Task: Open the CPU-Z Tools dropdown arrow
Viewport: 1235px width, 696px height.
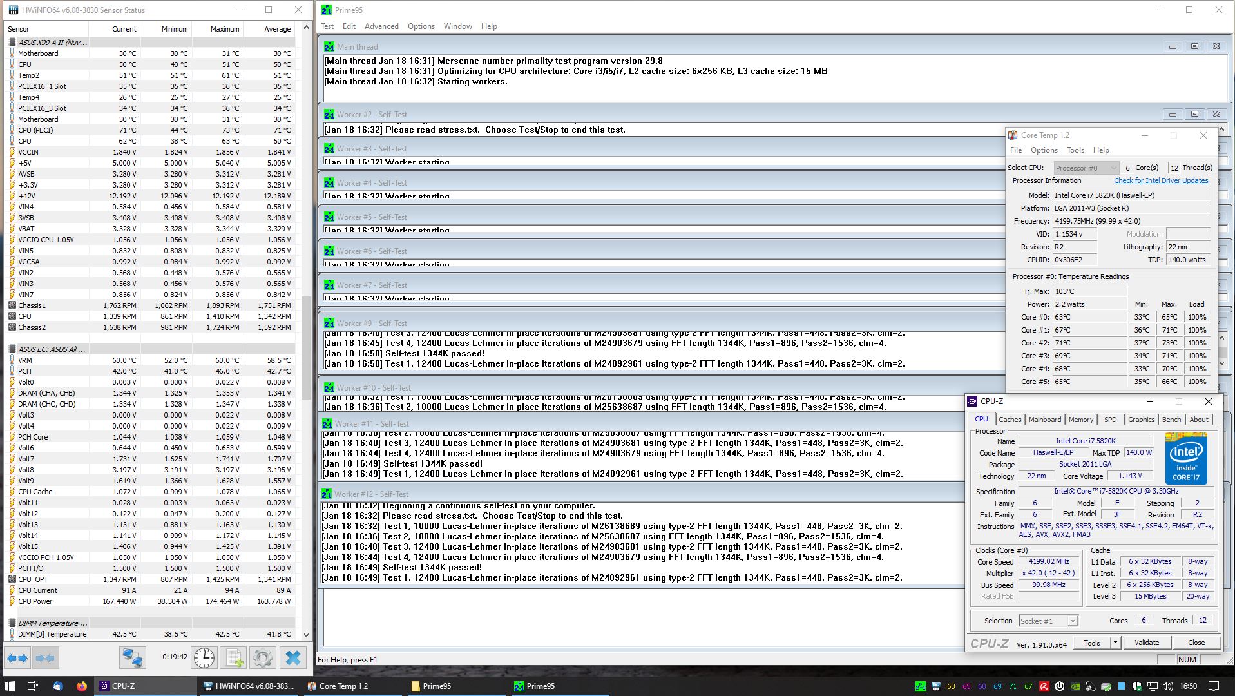Action: [x=1115, y=643]
